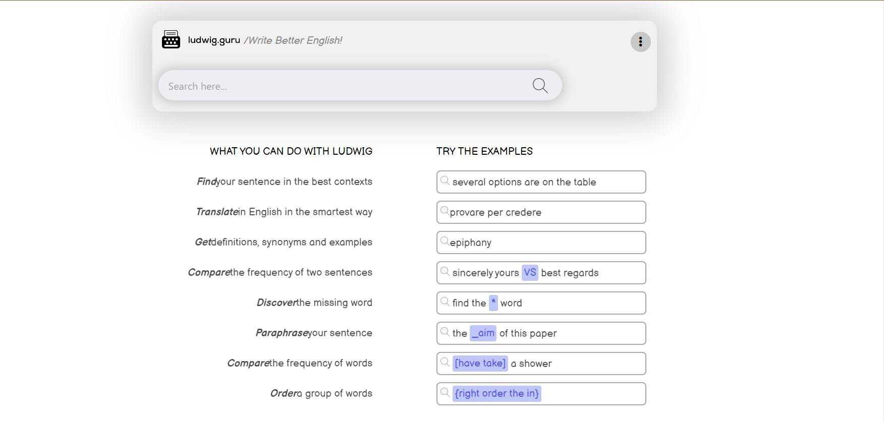Click 'Paraphrase your sentence' text
Image resolution: width=884 pixels, height=422 pixels.
point(314,333)
